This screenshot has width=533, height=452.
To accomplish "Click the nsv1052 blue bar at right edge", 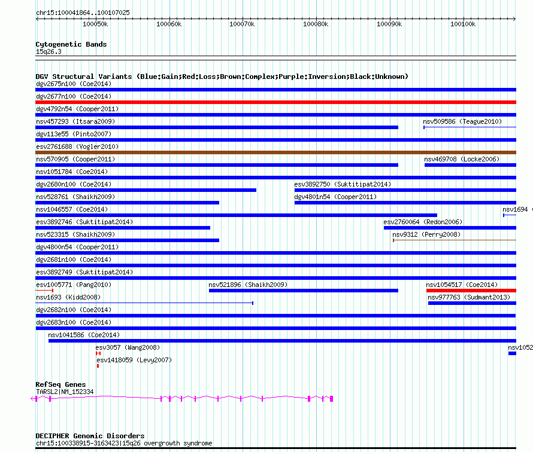I will 512,353.
